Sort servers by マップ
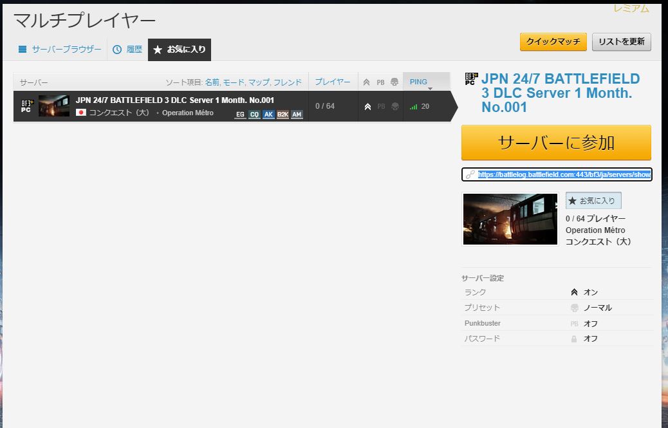 259,82
